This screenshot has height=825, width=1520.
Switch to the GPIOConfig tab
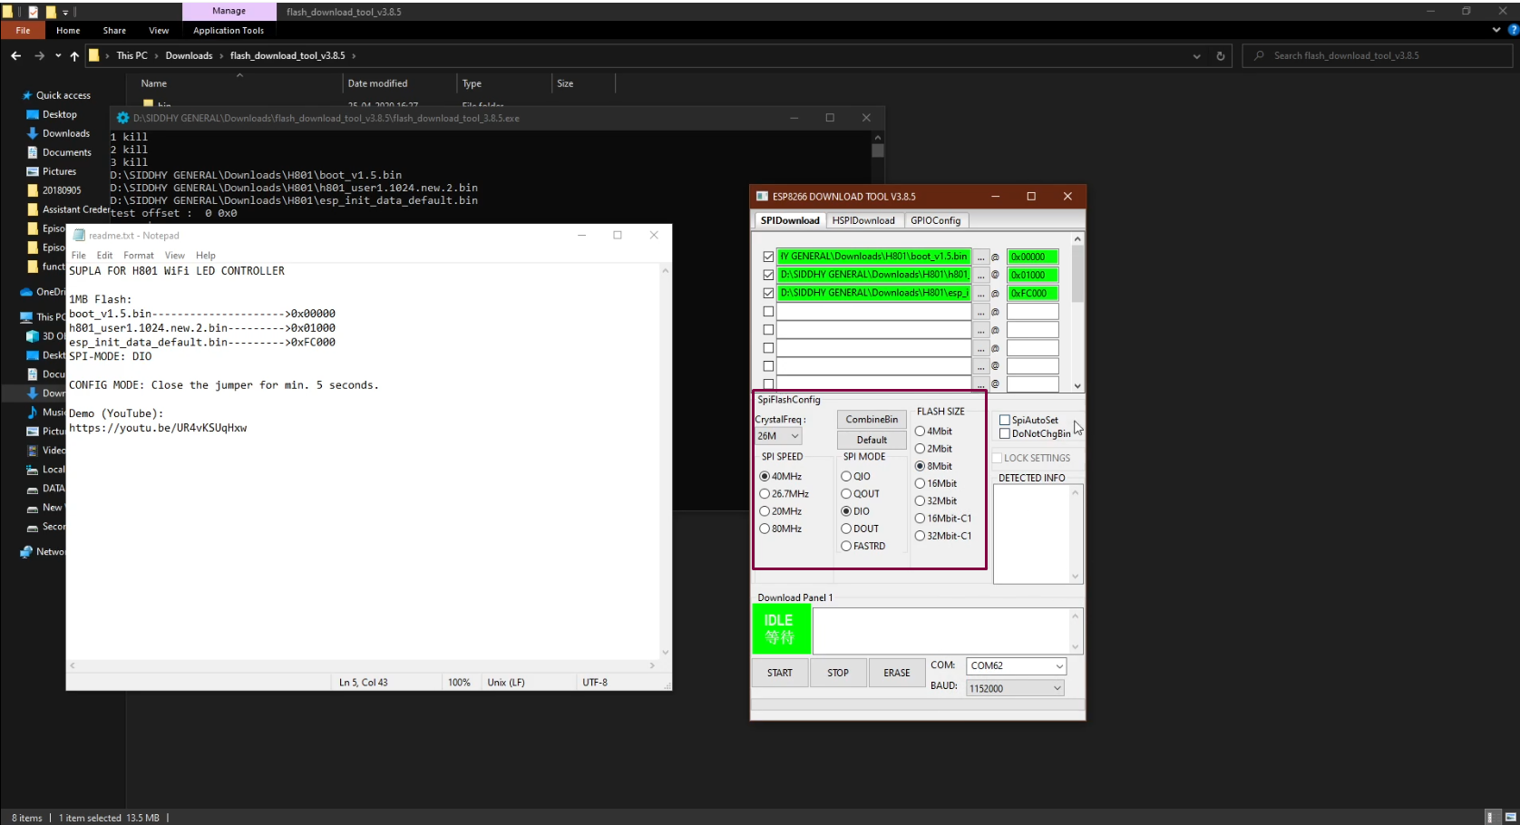[x=936, y=220]
